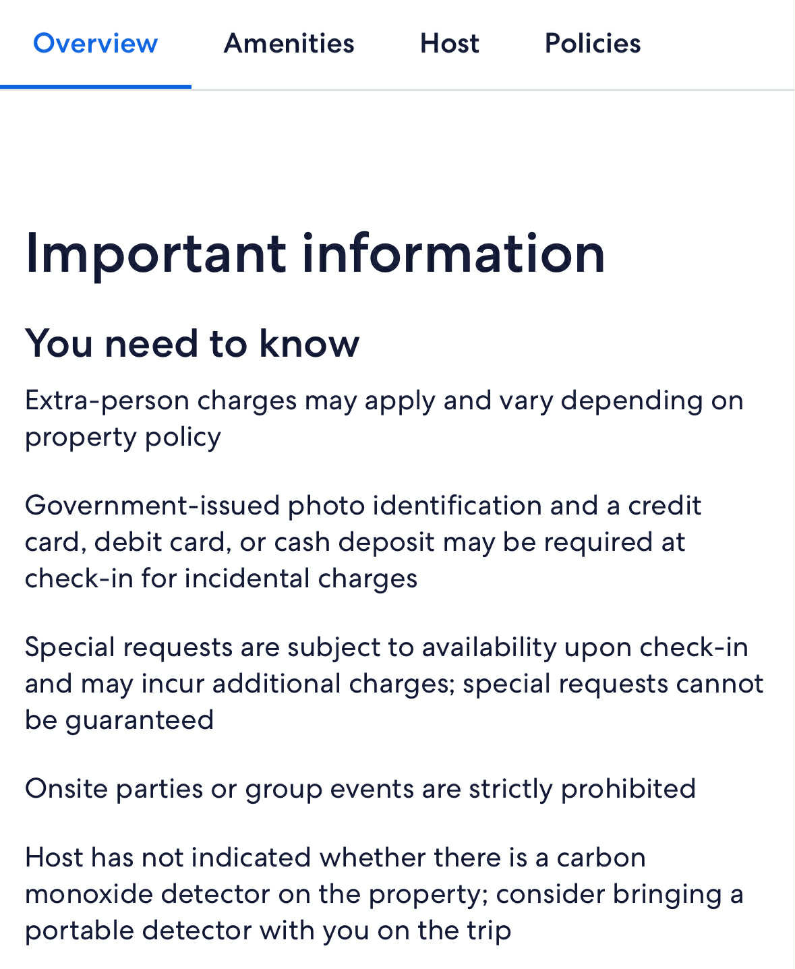
Task: Click the "You need to know" subheading
Action: (192, 343)
